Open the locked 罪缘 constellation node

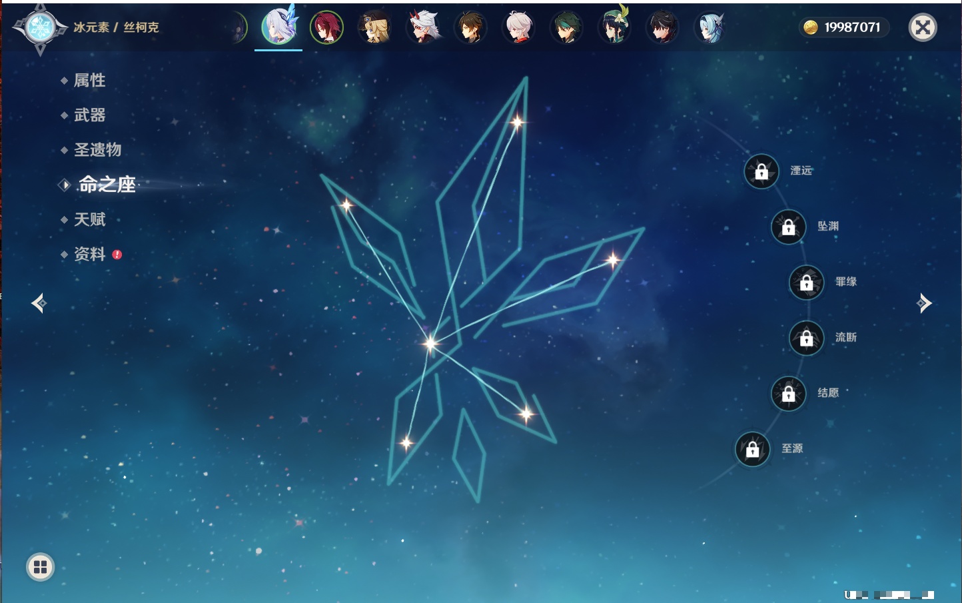[807, 283]
